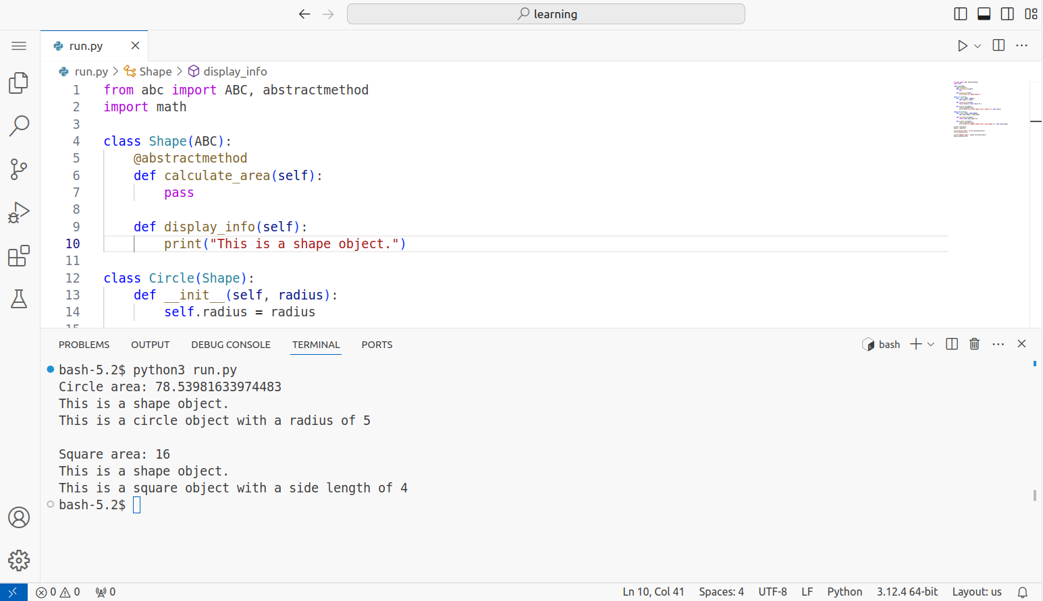The width and height of the screenshot is (1043, 601).
Task: Run the Python file with play button
Action: (962, 46)
